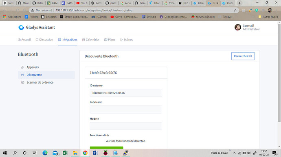Open the network icon in tray

pyautogui.click(x=239, y=153)
